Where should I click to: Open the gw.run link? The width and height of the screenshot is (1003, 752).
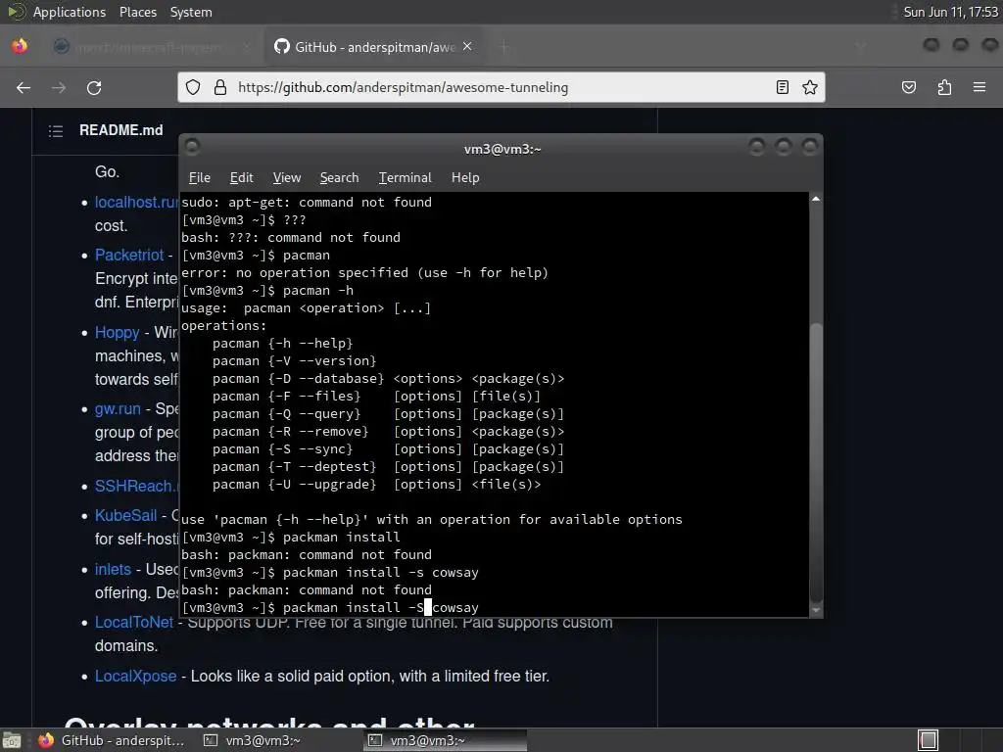tap(118, 409)
